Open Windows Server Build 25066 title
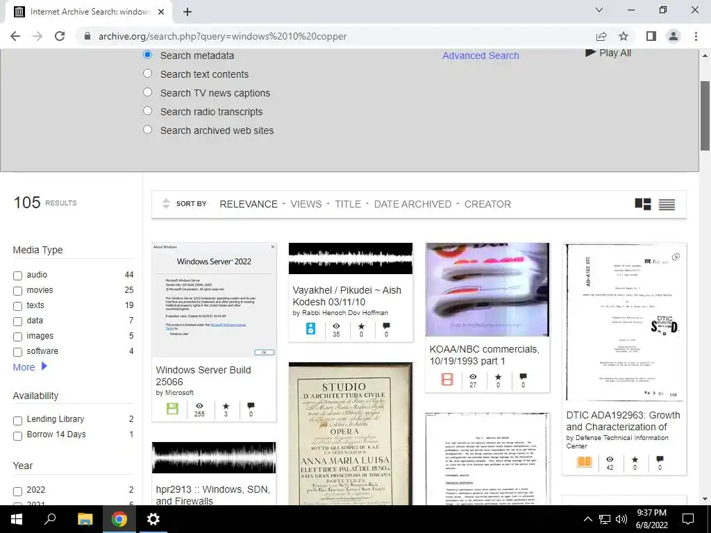This screenshot has width=711, height=533. [203, 375]
